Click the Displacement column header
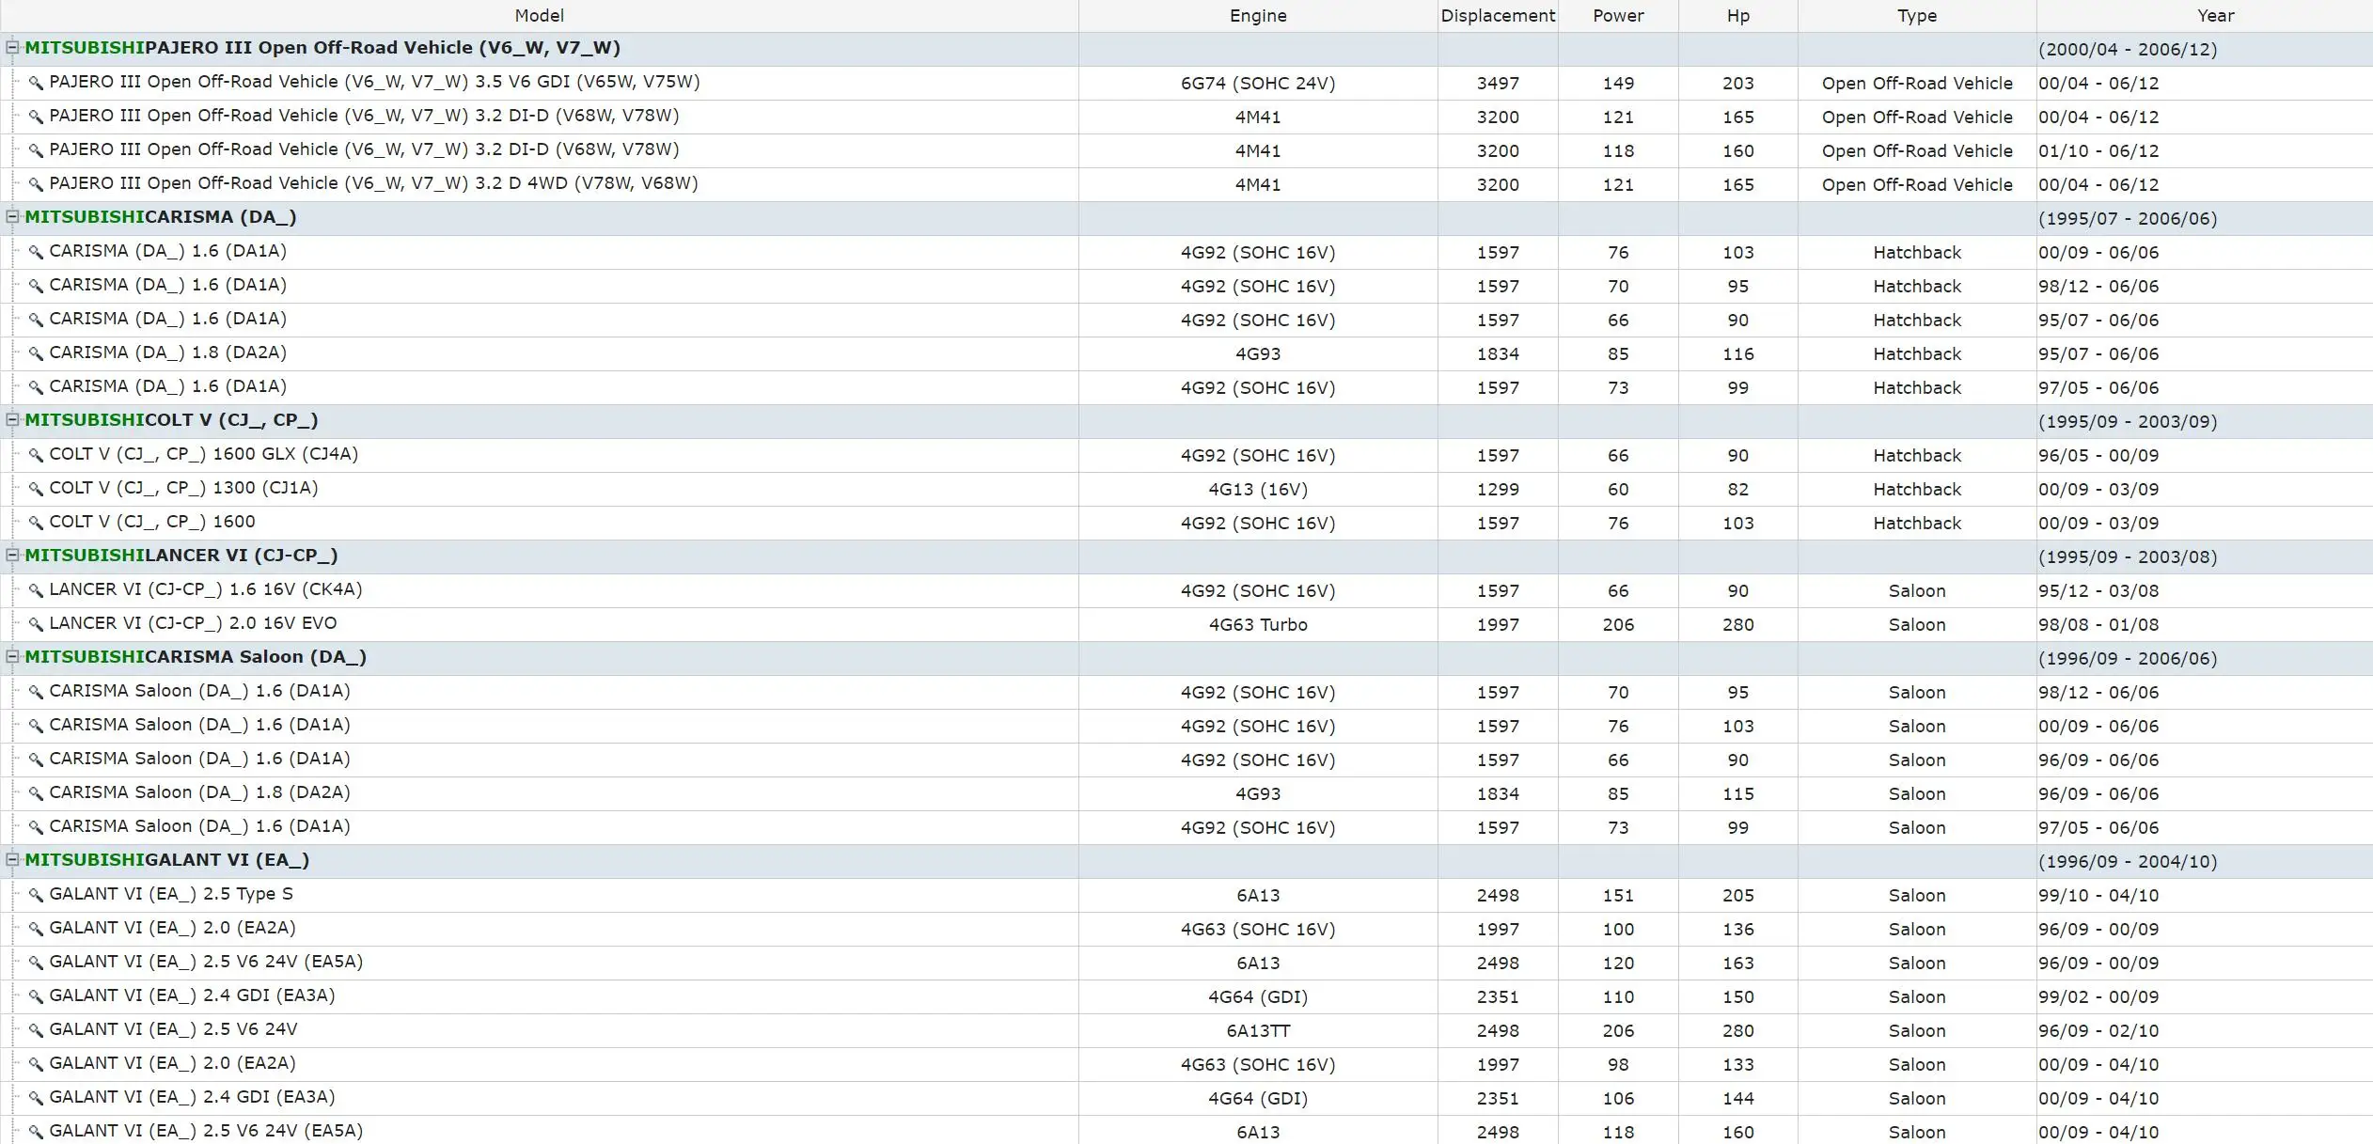 tap(1497, 16)
